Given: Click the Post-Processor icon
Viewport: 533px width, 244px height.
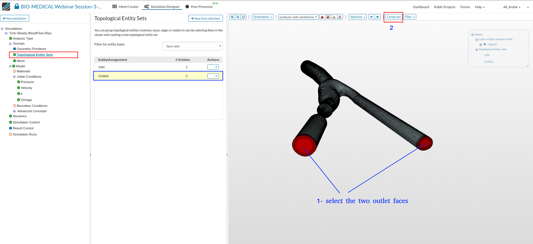Looking at the screenshot, I should tap(187, 6).
